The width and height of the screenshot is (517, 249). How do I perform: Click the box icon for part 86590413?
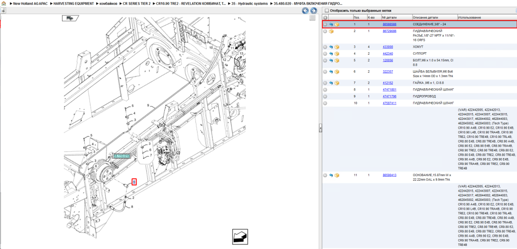337,175
